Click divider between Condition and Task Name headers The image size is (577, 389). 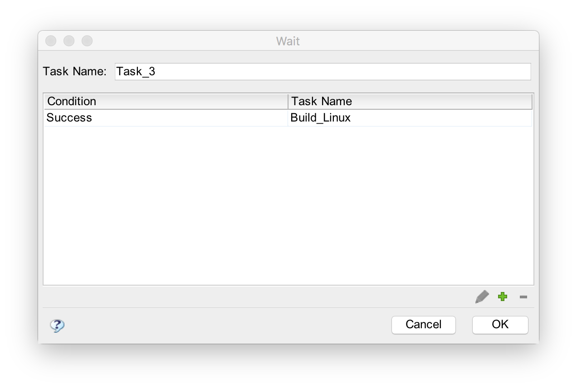point(288,101)
